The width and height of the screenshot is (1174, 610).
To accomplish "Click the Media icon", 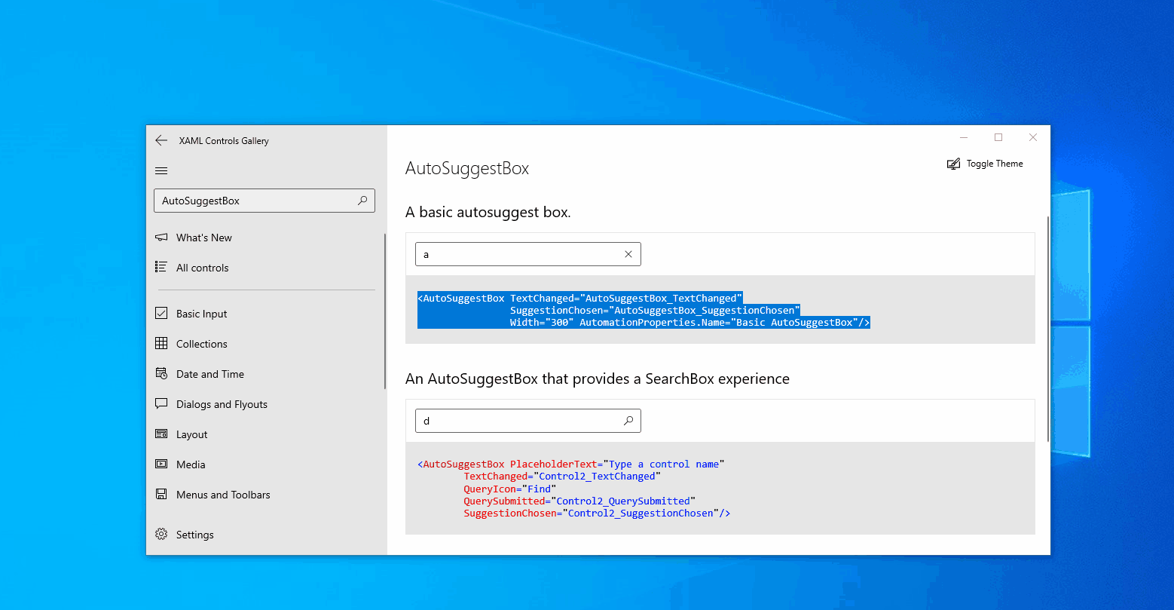I will point(161,464).
